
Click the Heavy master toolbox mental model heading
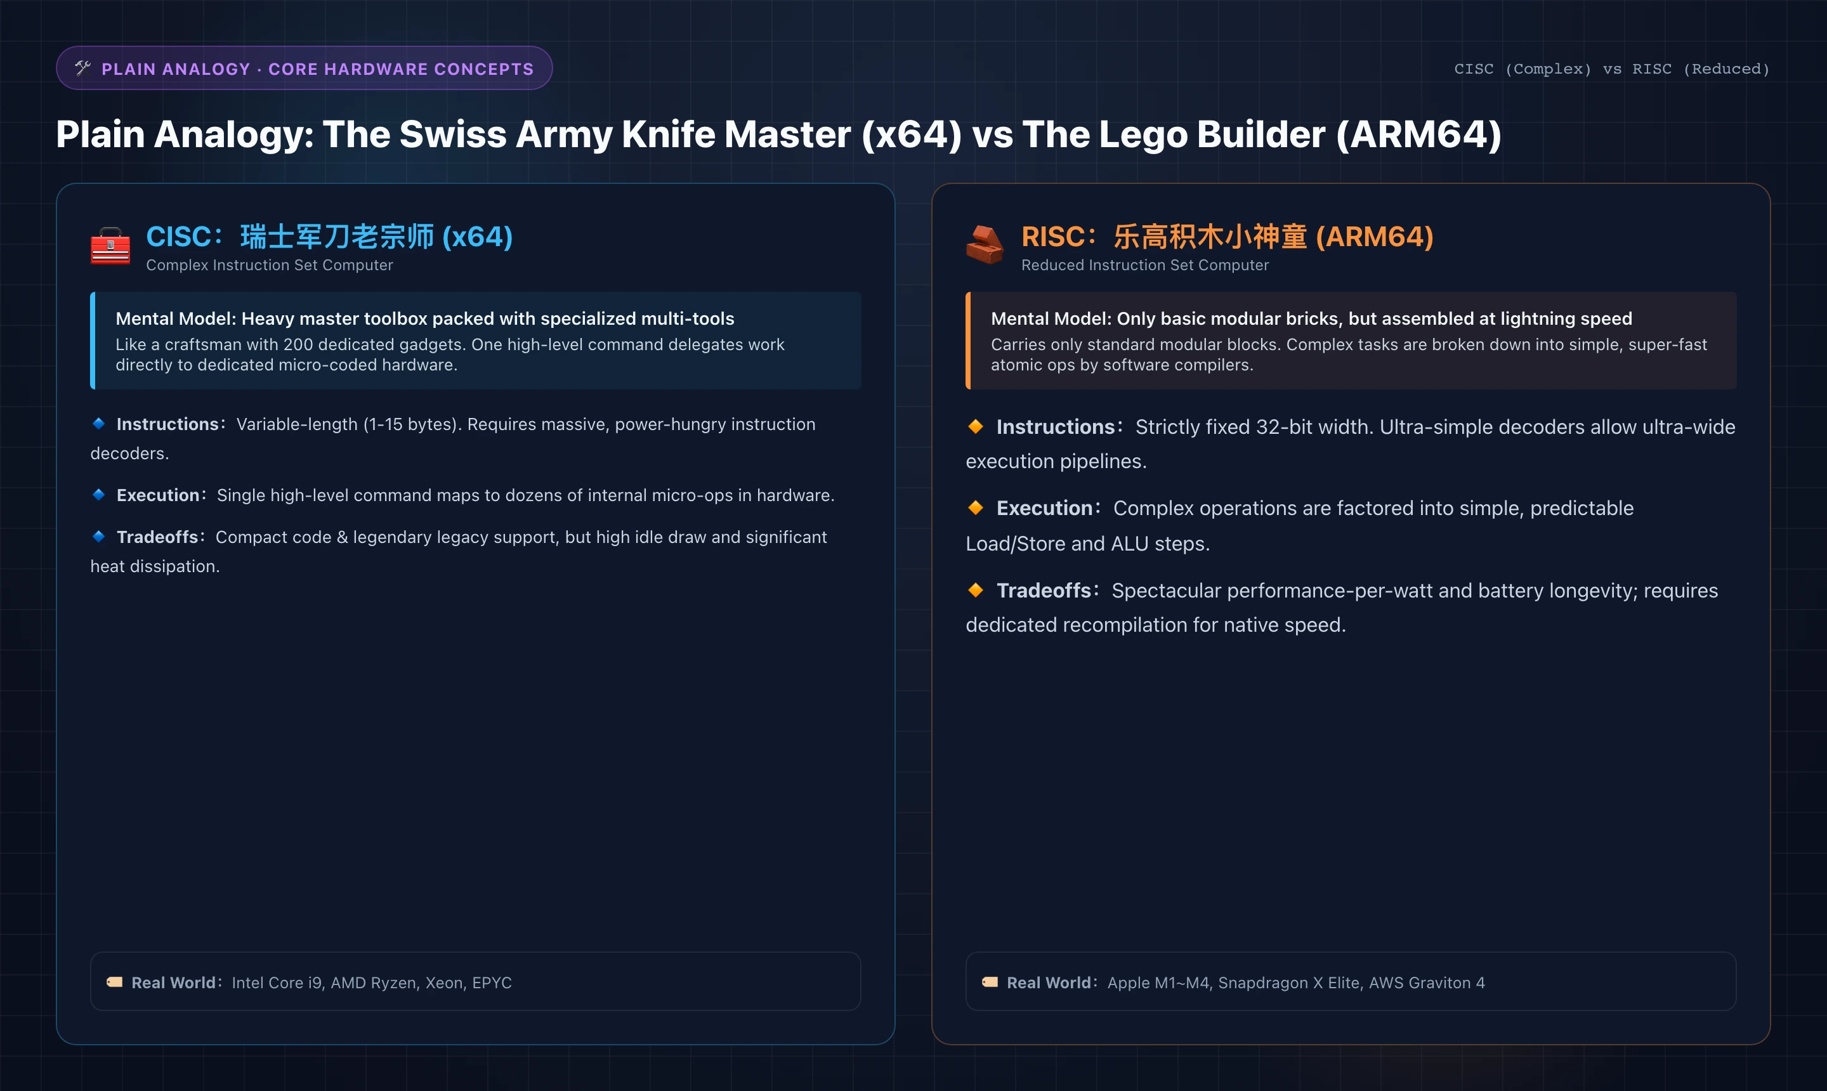point(425,318)
